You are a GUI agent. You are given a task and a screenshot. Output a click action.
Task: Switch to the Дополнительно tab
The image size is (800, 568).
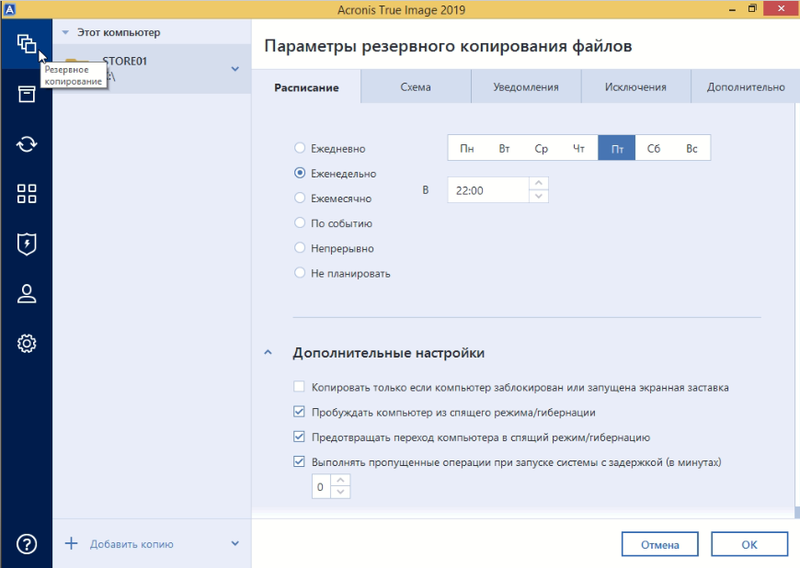(x=746, y=86)
